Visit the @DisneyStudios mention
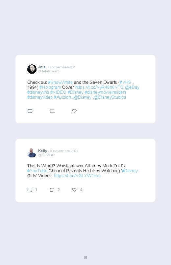This screenshot has height=265, width=171. (x=110, y=97)
